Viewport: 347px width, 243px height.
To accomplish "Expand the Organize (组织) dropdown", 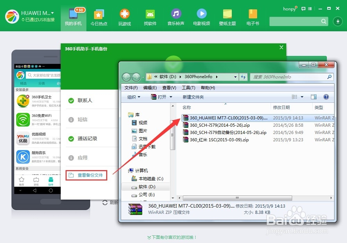I will pos(134,97).
